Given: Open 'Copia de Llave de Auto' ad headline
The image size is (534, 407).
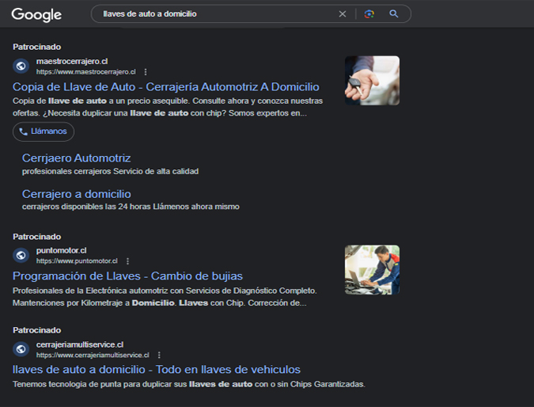Looking at the screenshot, I should tap(166, 87).
